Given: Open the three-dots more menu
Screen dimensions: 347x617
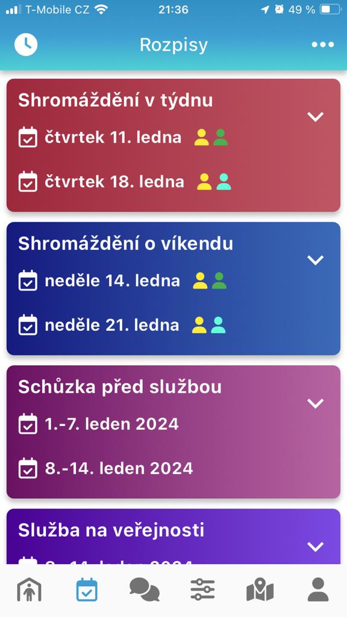Looking at the screenshot, I should (323, 45).
